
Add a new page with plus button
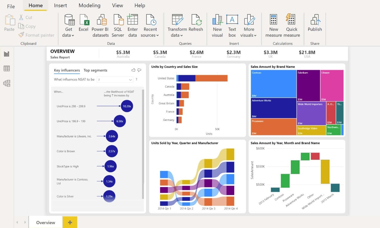(x=70, y=222)
